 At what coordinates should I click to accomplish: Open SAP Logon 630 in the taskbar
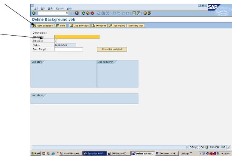pos(119,153)
